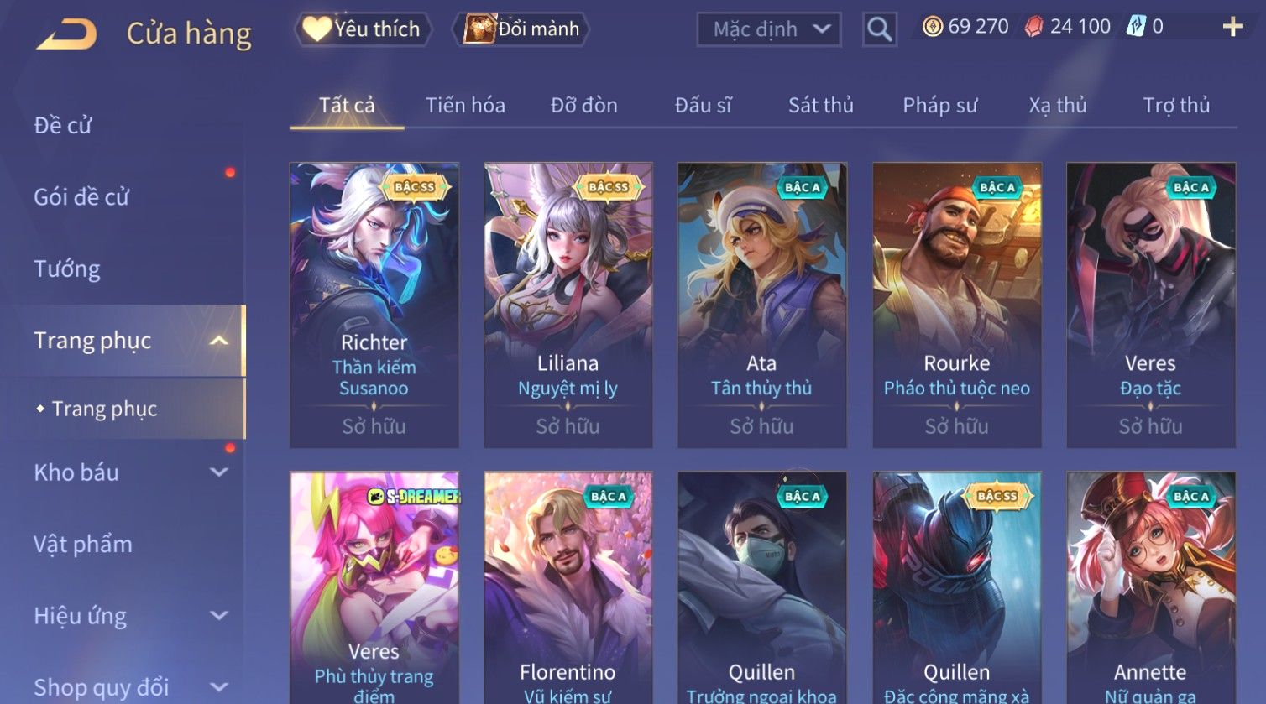Click the red gem currency icon
Screen dimensions: 1266x704
coord(1034,27)
